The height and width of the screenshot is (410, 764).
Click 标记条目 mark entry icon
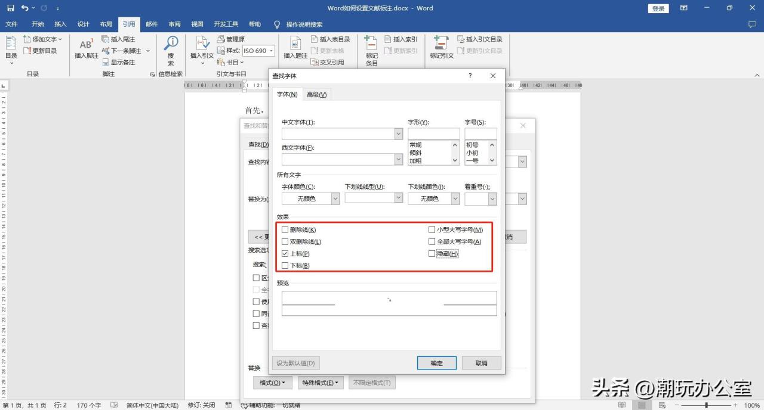pos(372,51)
